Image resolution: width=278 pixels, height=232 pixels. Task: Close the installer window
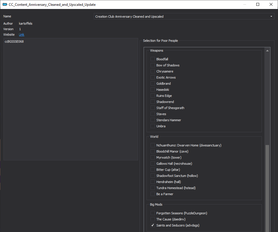click(x=271, y=4)
